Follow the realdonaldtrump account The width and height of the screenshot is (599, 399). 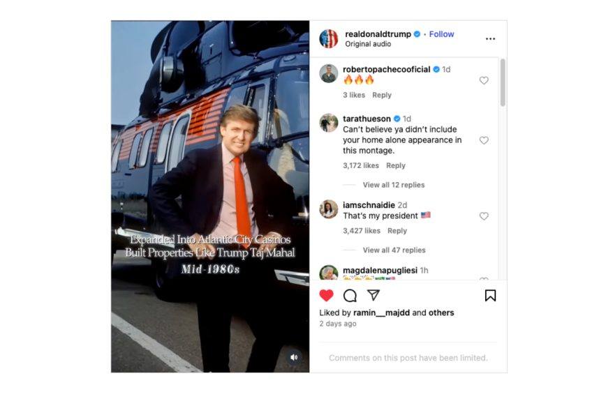[x=441, y=34]
